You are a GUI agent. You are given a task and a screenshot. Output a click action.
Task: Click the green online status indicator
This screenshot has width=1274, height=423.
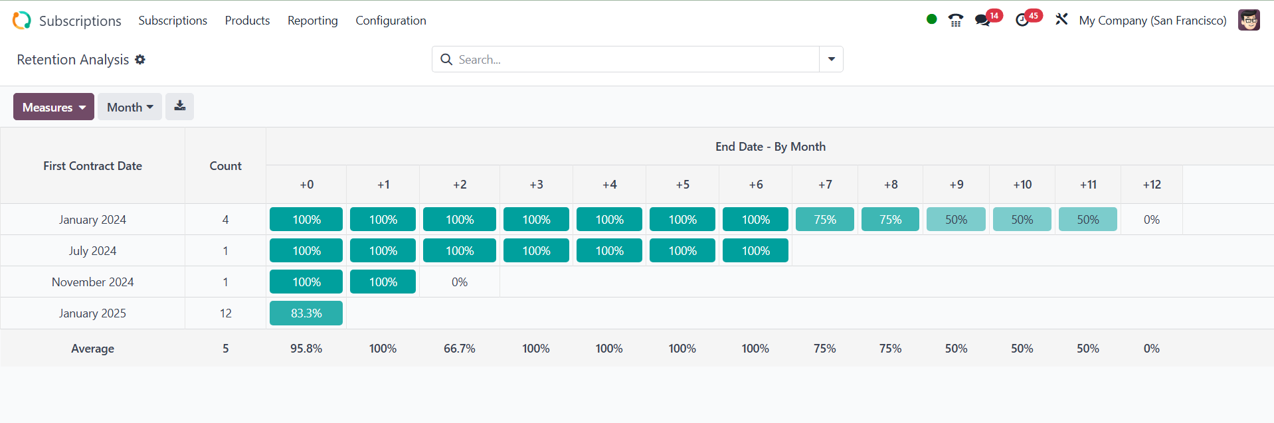[931, 19]
